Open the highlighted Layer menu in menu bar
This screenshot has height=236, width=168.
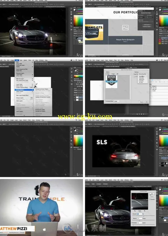point(17,60)
